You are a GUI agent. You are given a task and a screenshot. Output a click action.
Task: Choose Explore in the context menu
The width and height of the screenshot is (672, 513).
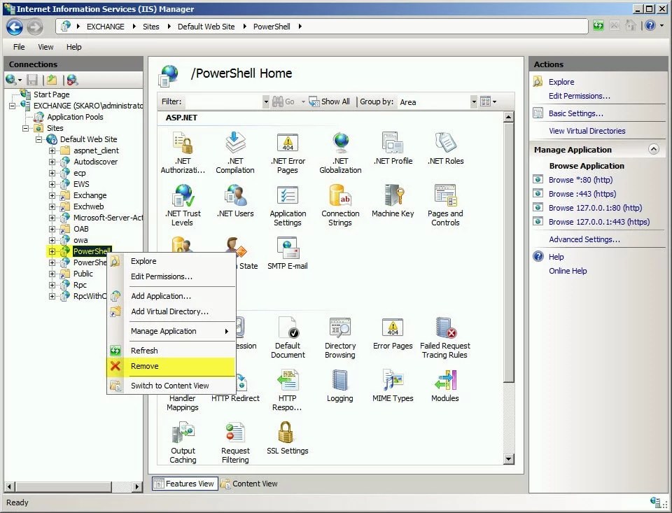coord(171,261)
